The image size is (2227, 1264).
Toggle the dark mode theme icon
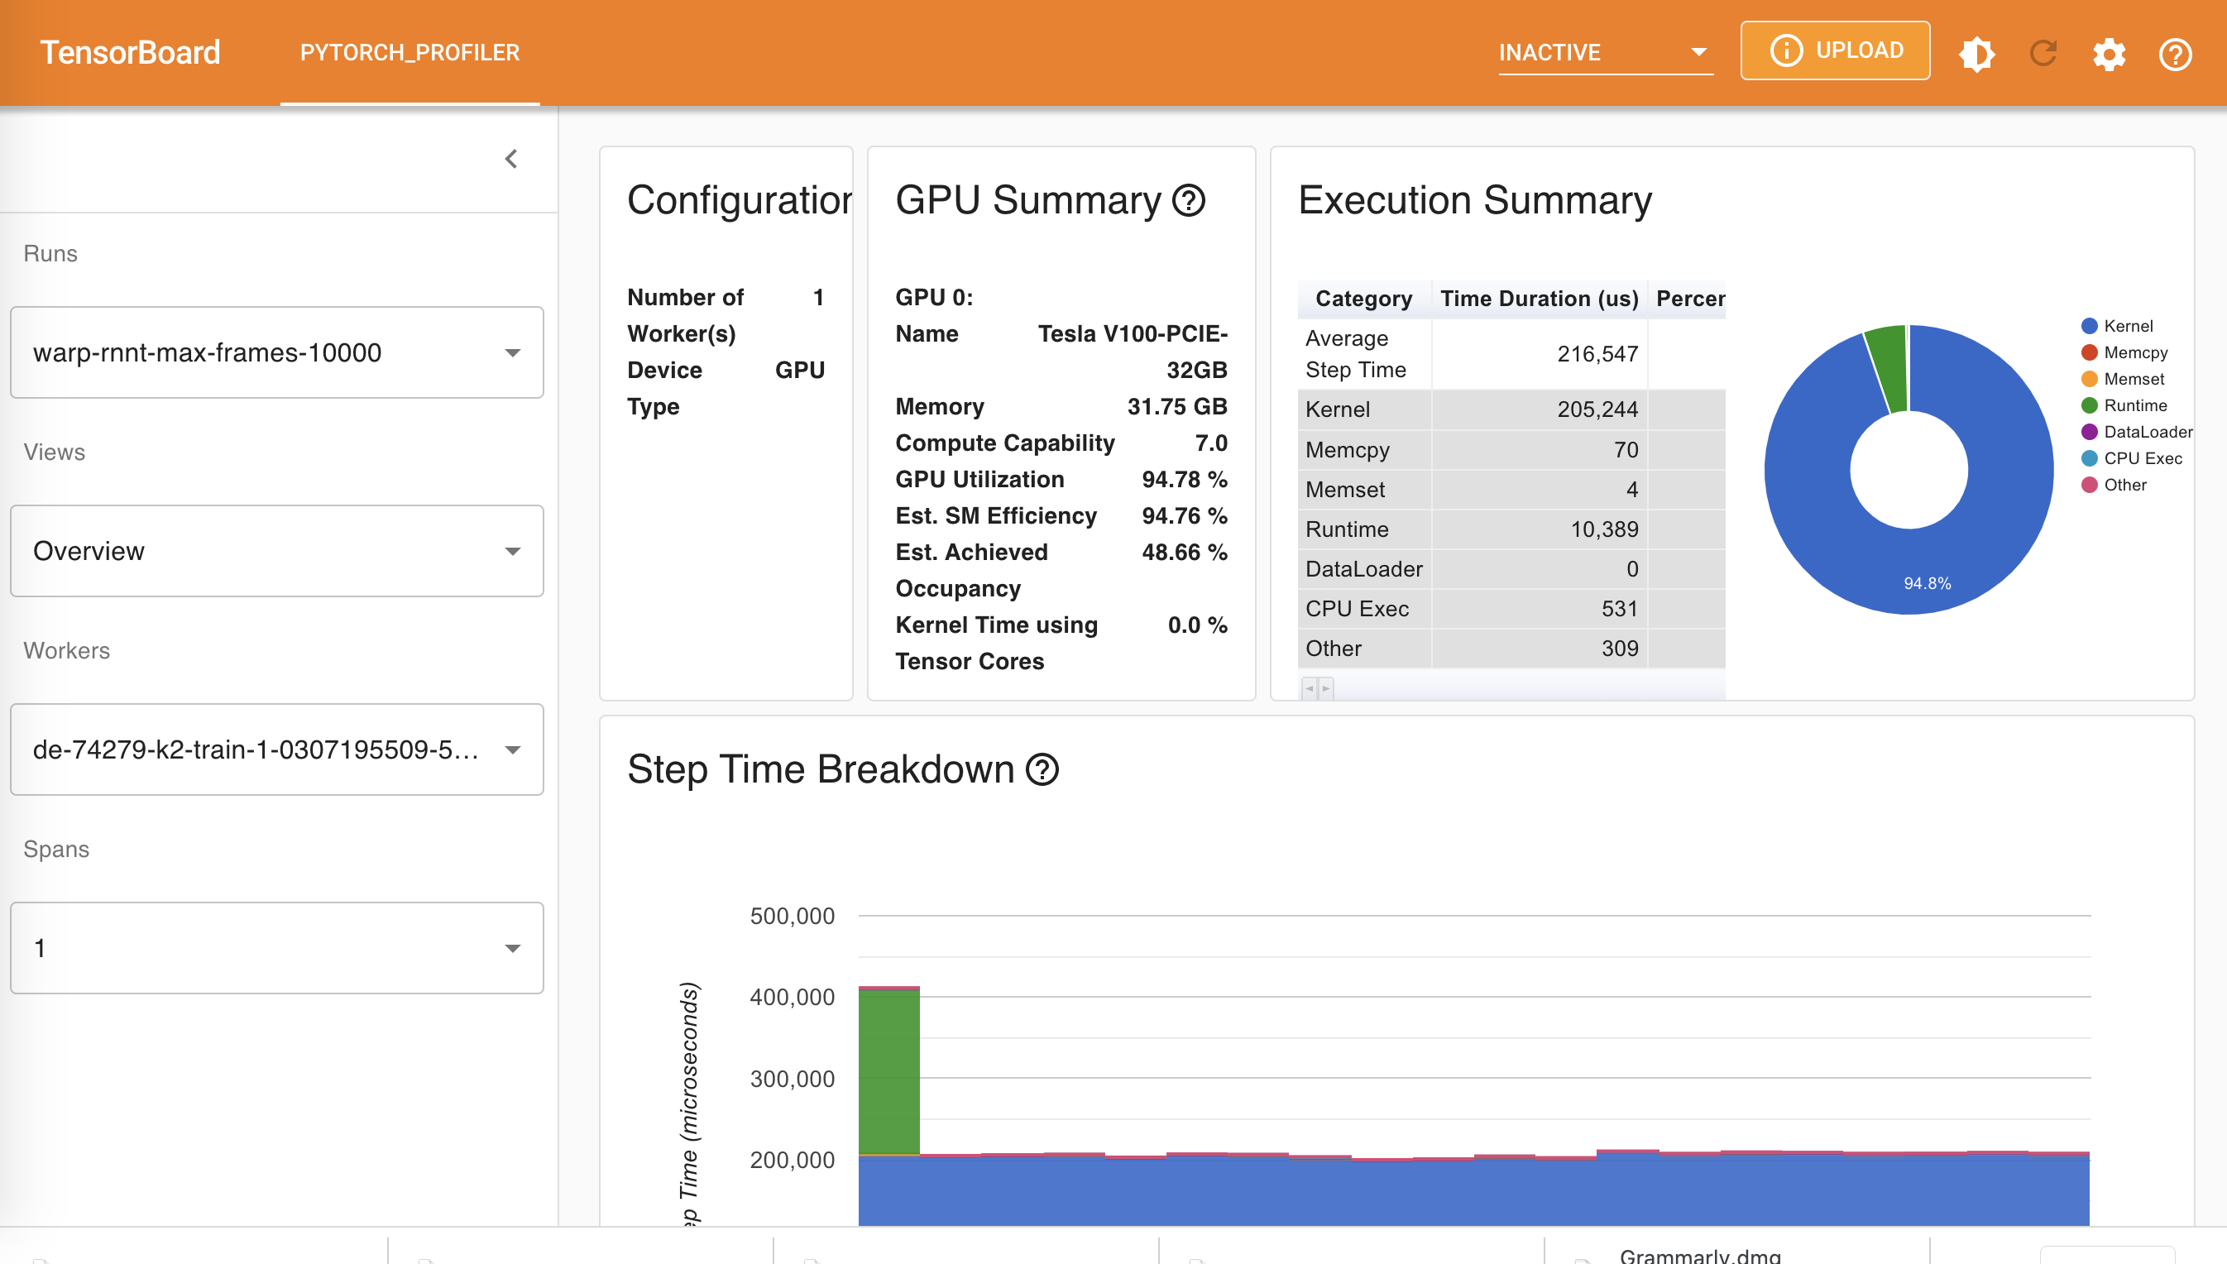pyautogui.click(x=1976, y=54)
